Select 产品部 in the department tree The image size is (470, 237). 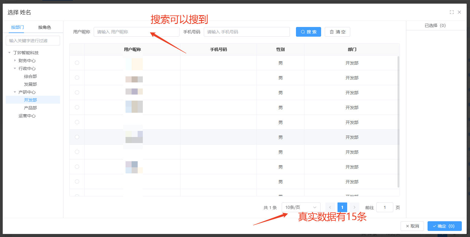click(x=30, y=108)
